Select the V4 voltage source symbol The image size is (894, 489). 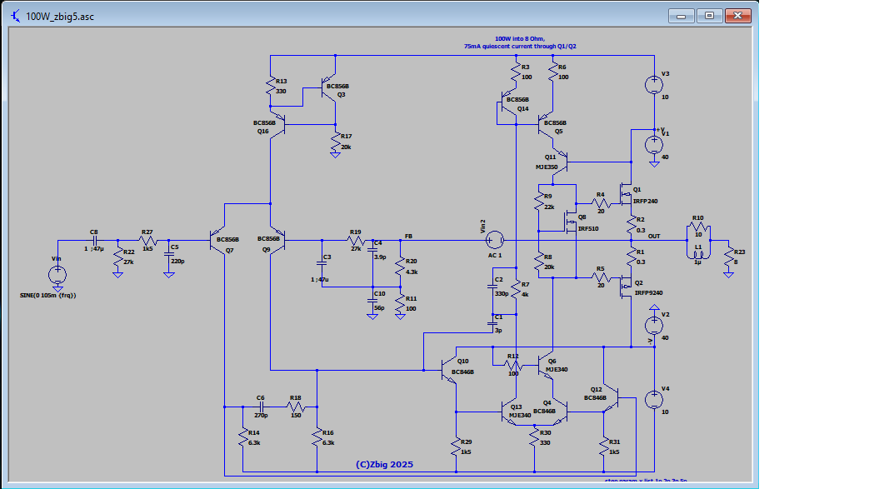pos(654,400)
